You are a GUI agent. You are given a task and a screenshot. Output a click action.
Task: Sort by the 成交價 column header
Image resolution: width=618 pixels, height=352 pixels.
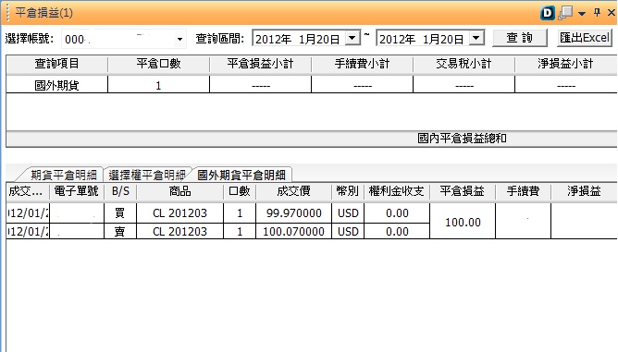[293, 191]
